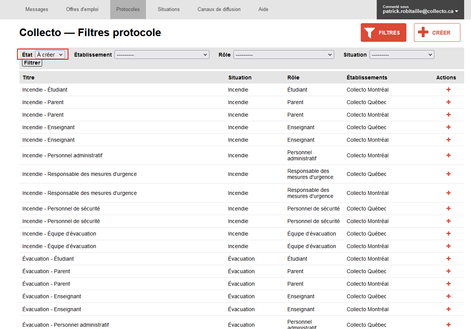Plus icon for Évacuation - Personnel administratif row
Screen dimensions: 471x329
[x=449, y=325]
